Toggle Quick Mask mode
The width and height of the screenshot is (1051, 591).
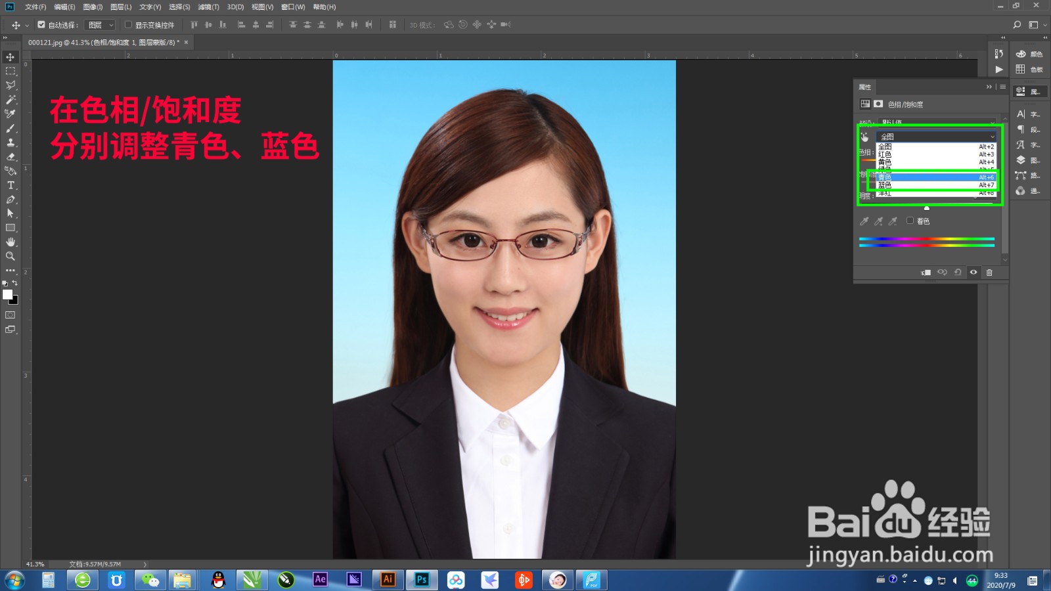tap(11, 315)
